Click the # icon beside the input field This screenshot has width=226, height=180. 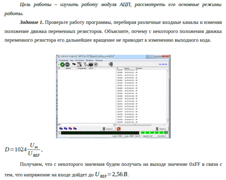(x=59, y=125)
